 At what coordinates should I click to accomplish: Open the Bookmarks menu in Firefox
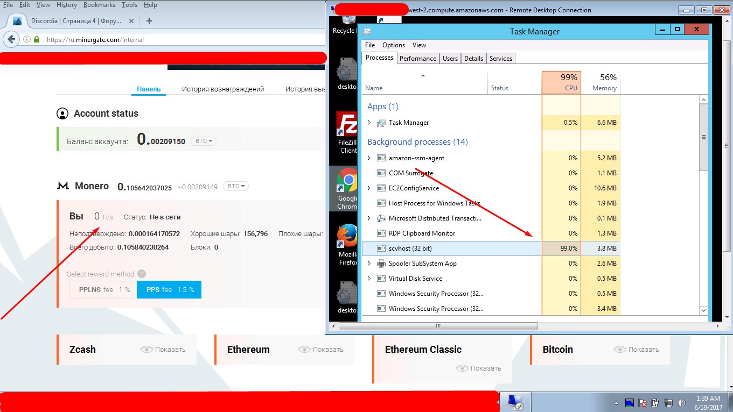tap(99, 5)
